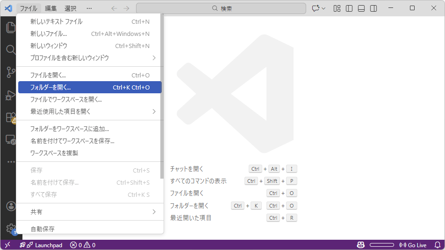Open the notifications bell in status bar

coord(438,245)
